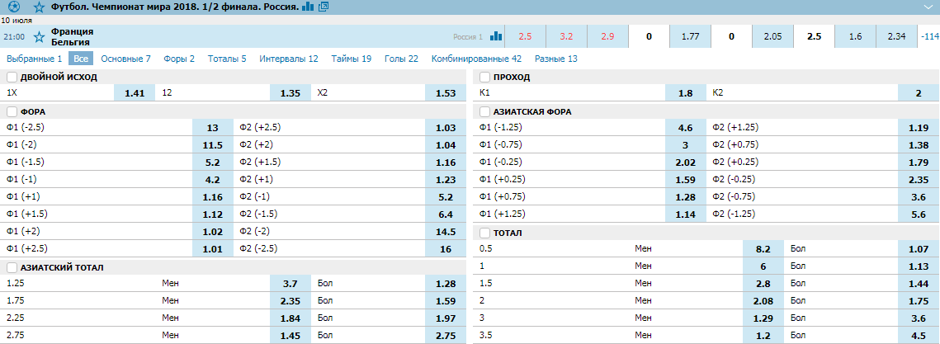Check the АЗИАТСКАЯ ФОРА checkbox
This screenshot has height=344, width=940.
pos(484,112)
